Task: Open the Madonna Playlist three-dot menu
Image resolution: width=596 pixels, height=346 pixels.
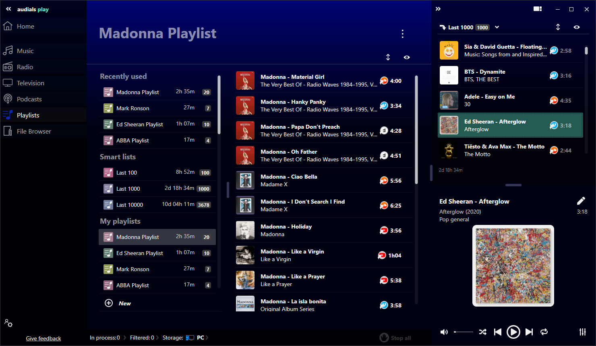Action: [x=402, y=34]
